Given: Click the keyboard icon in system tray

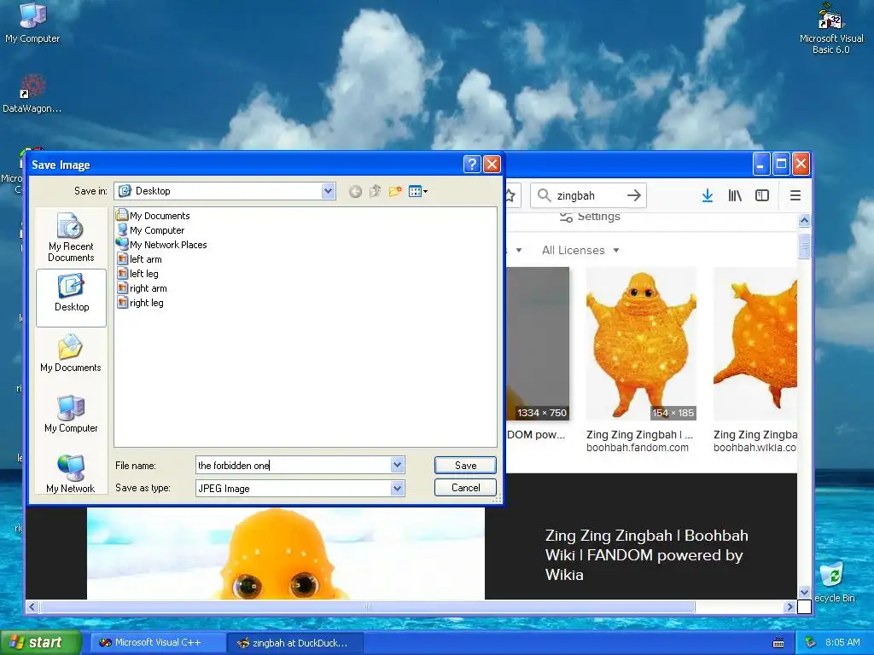Looking at the screenshot, I should point(778,643).
